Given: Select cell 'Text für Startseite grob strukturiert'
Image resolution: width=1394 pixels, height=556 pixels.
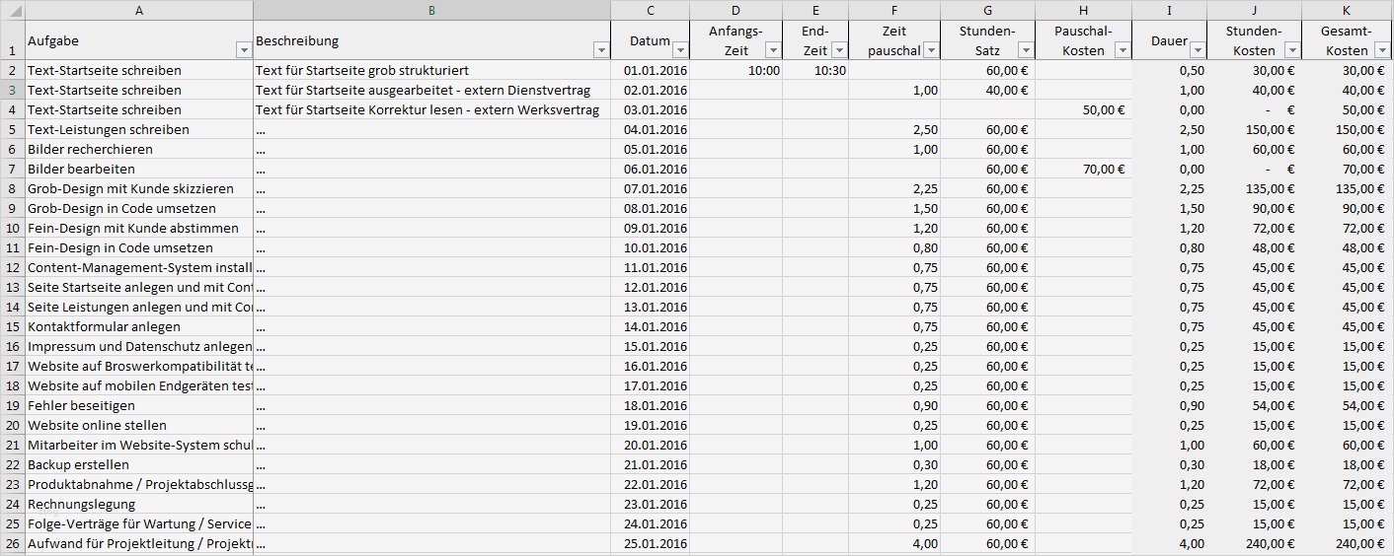Looking at the screenshot, I should [431, 70].
